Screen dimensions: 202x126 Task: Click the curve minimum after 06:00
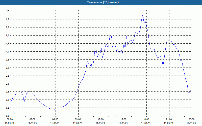58,111
